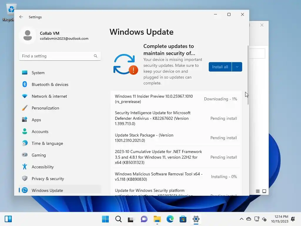Open Network & internet settings
The image size is (301, 226).
(x=60, y=96)
